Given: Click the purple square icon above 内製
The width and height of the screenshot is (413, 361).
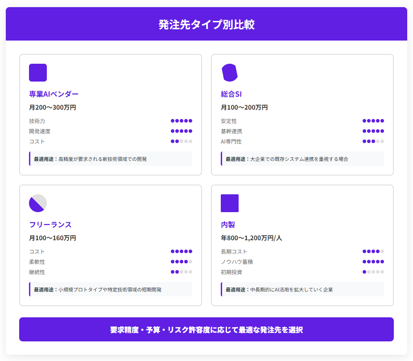Looking at the screenshot, I should pyautogui.click(x=230, y=203).
